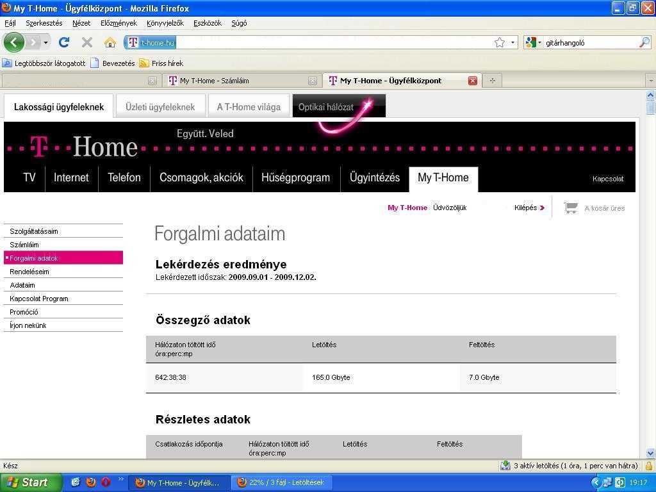This screenshot has height=492, width=656.
Task: Open the search engine selector dropdown
Action: 533,42
